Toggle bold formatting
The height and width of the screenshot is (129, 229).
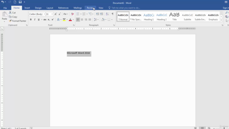[31, 19]
